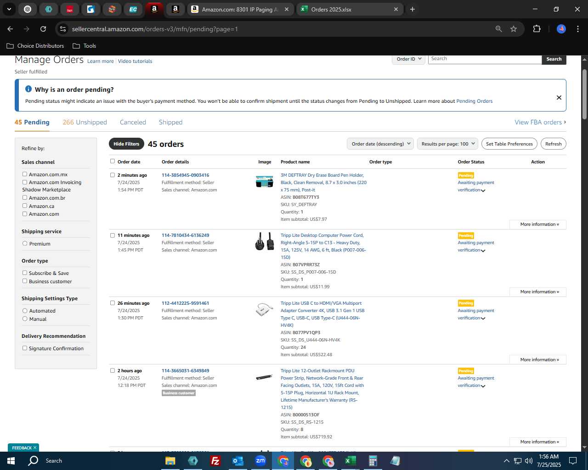
Task: Open the Pending Orders help link
Action: click(475, 101)
